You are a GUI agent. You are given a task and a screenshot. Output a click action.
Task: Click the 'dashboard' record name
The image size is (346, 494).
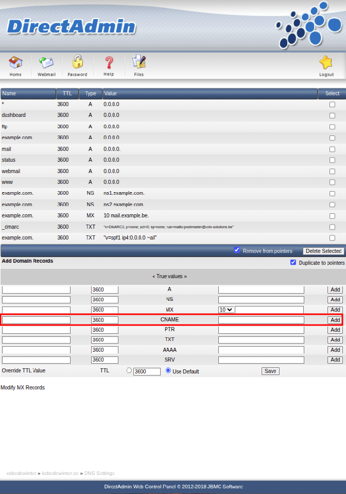(13, 115)
